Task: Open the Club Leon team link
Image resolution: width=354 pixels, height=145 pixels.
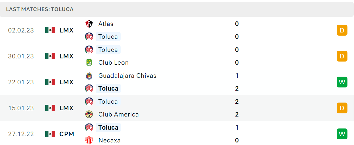Action: 113,62
